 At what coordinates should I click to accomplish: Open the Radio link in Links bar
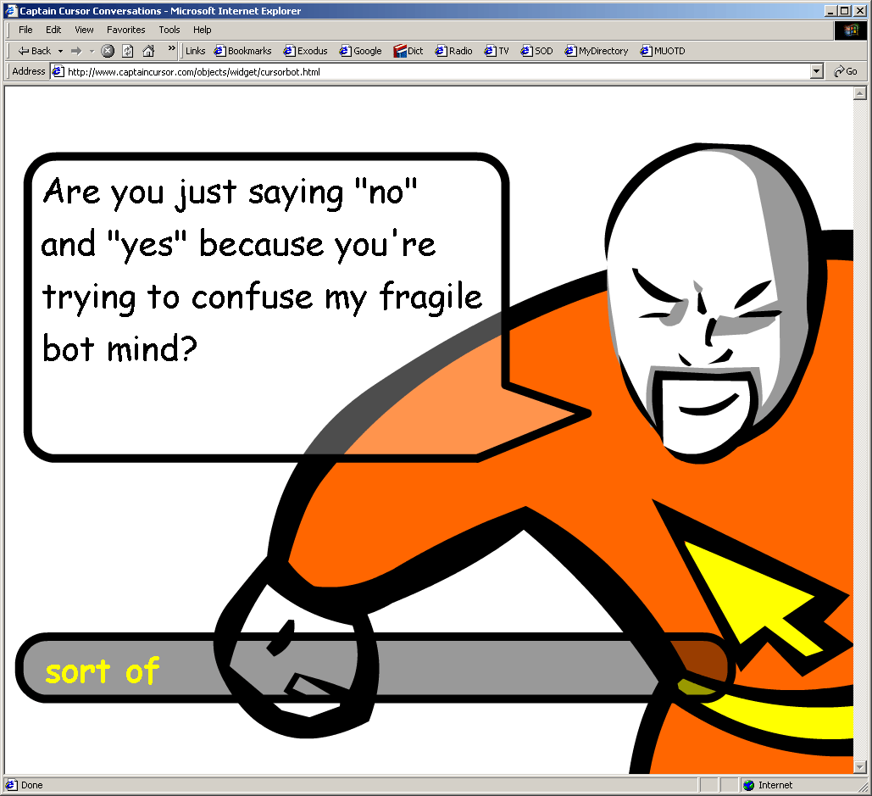pos(454,51)
